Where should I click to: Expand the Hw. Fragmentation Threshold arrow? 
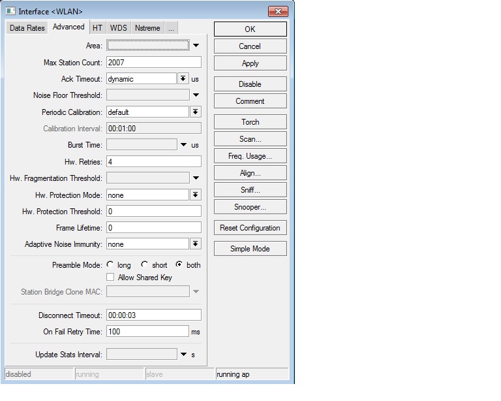coord(196,178)
